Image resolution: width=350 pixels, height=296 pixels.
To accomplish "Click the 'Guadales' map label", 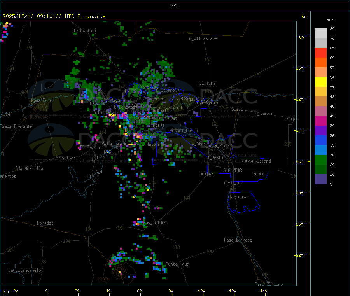I will tap(208, 84).
